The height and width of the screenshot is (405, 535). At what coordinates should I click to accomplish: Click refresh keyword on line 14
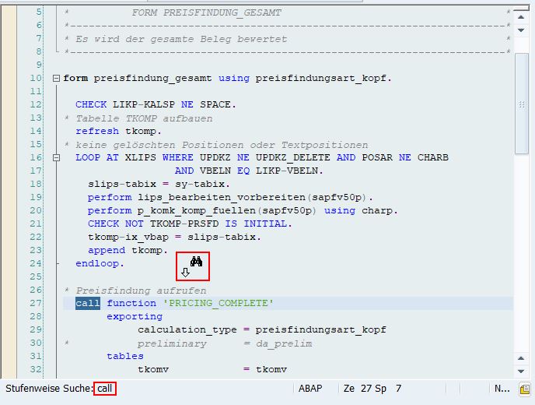(x=97, y=131)
